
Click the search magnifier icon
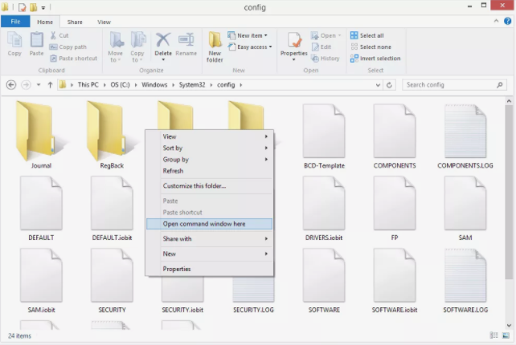tap(500, 85)
